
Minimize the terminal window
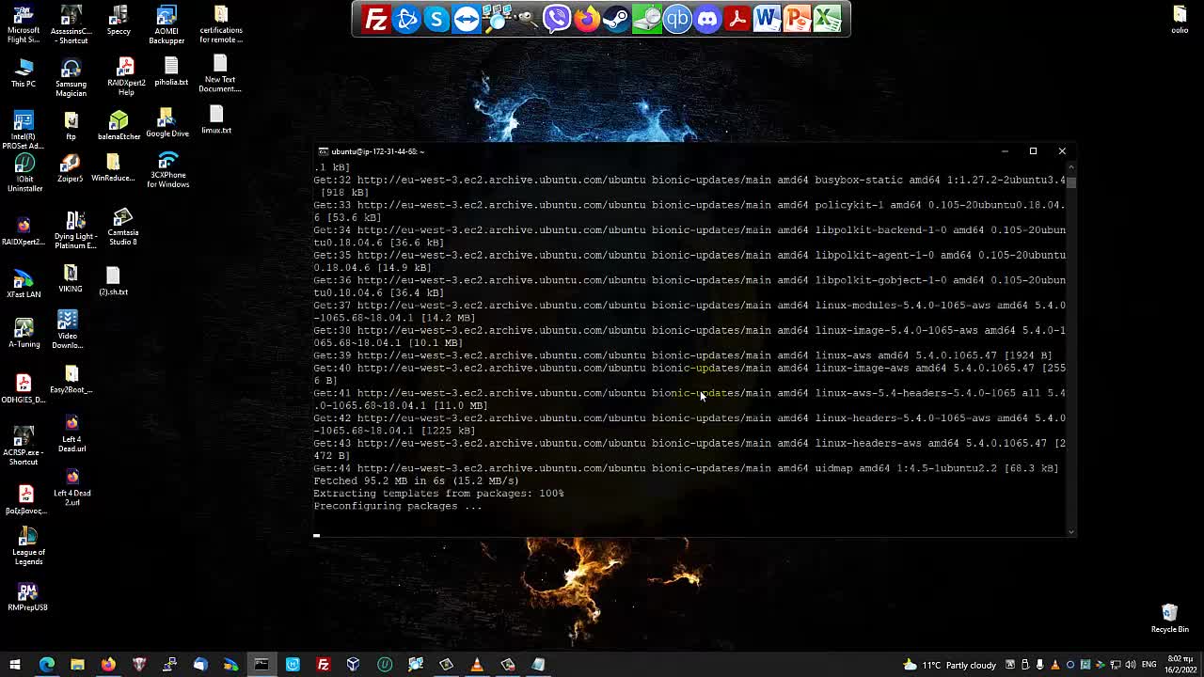pos(1005,151)
